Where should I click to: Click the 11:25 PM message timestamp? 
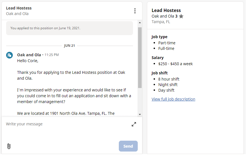tap(51, 55)
